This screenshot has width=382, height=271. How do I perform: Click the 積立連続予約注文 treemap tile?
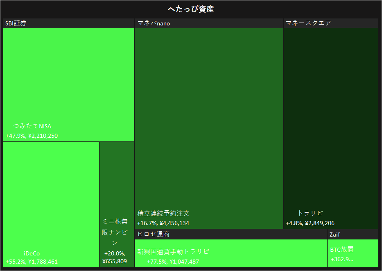209,128
